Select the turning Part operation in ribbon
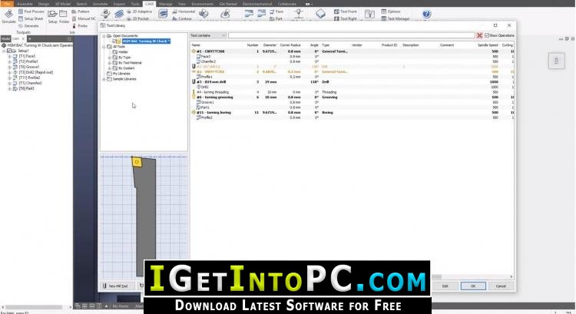This screenshot has height=314, width=576. coord(276,18)
